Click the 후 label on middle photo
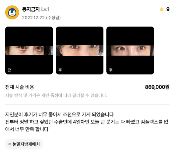This screenshot has width=175, height=155. [60, 70]
